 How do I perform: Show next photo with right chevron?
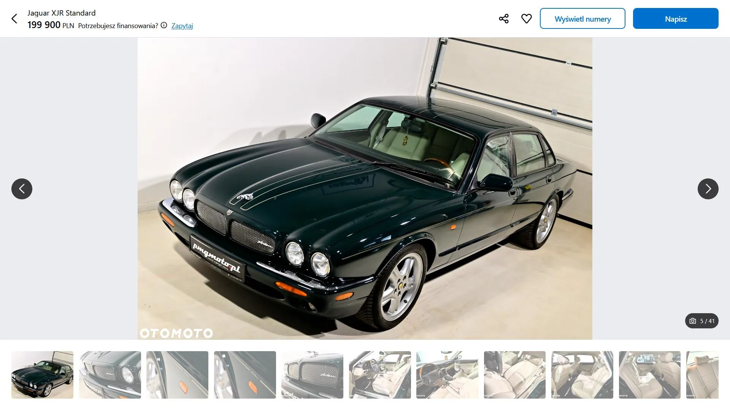[x=708, y=189]
